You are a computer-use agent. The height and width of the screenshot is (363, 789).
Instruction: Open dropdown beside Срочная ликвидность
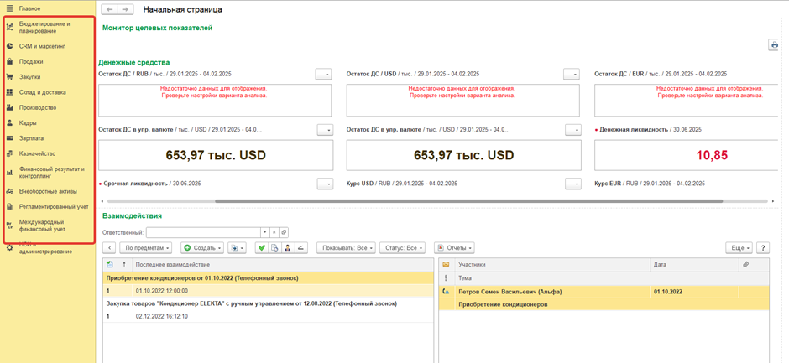326,184
